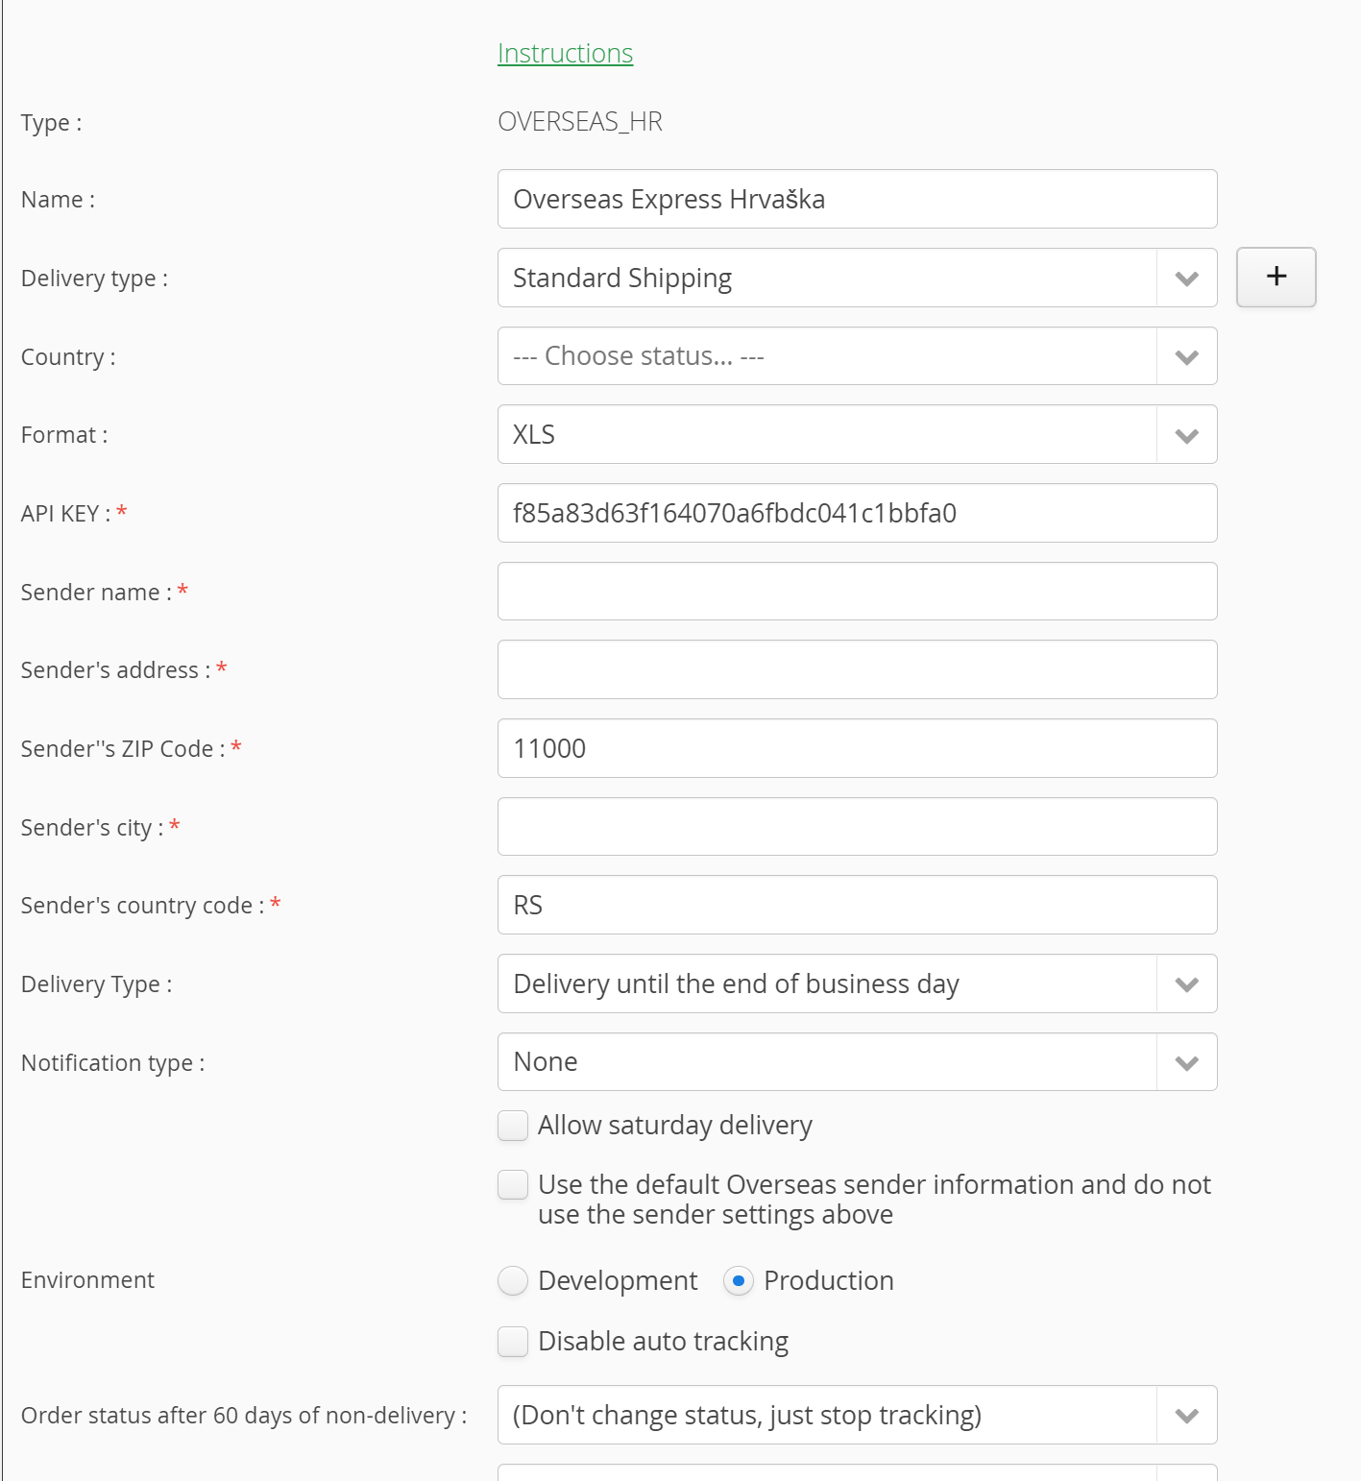1361x1481 pixels.
Task: Click the Order status after 60 days label
Action: [x=244, y=1416]
